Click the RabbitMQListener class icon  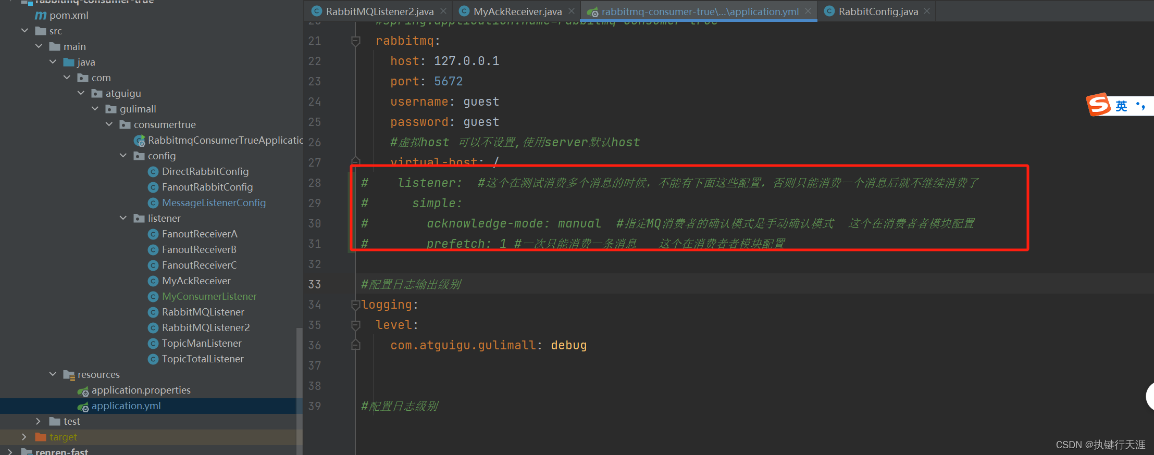tap(153, 312)
